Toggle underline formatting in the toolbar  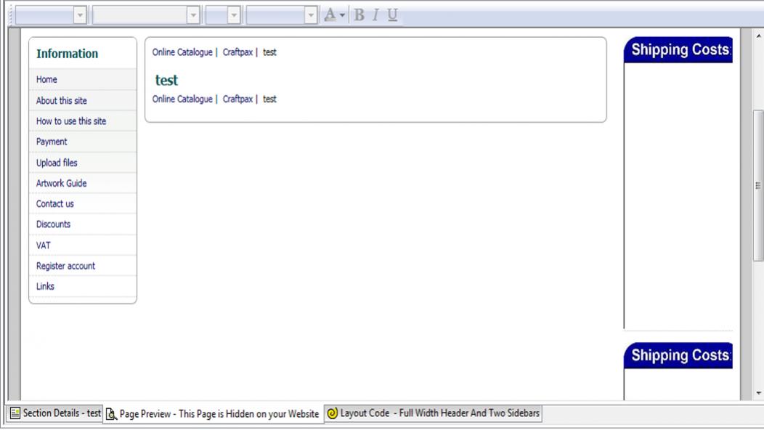tap(392, 15)
